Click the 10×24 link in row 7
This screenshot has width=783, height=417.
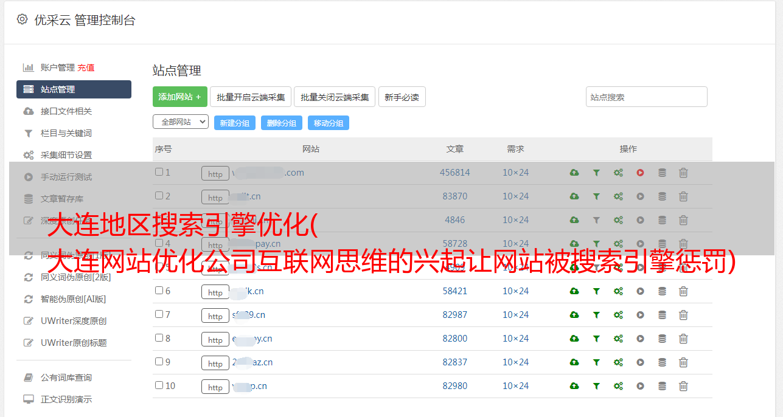515,315
